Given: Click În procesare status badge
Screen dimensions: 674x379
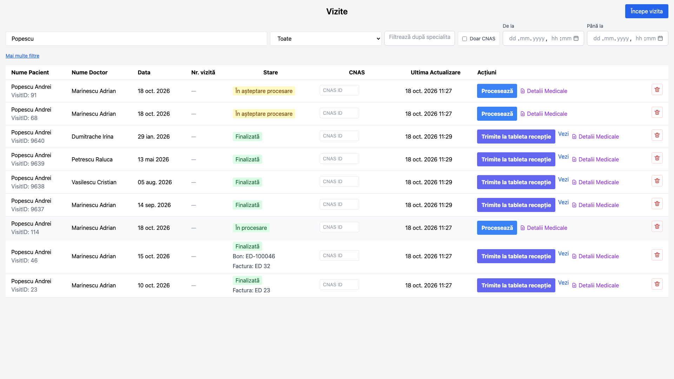Looking at the screenshot, I should tap(251, 228).
